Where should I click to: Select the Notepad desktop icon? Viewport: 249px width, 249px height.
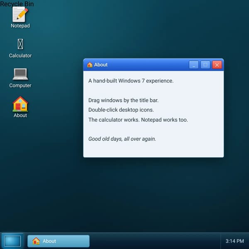pos(20,17)
